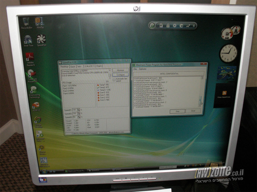Open the Recycle Bin desktop icon

pos(26,23)
